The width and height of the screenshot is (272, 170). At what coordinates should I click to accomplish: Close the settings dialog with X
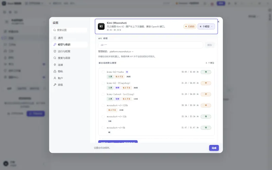(x=218, y=22)
